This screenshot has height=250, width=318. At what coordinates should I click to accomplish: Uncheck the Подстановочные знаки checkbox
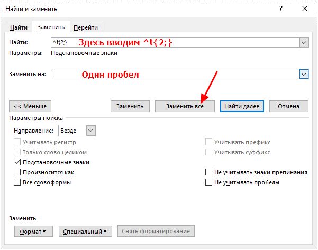(x=17, y=162)
